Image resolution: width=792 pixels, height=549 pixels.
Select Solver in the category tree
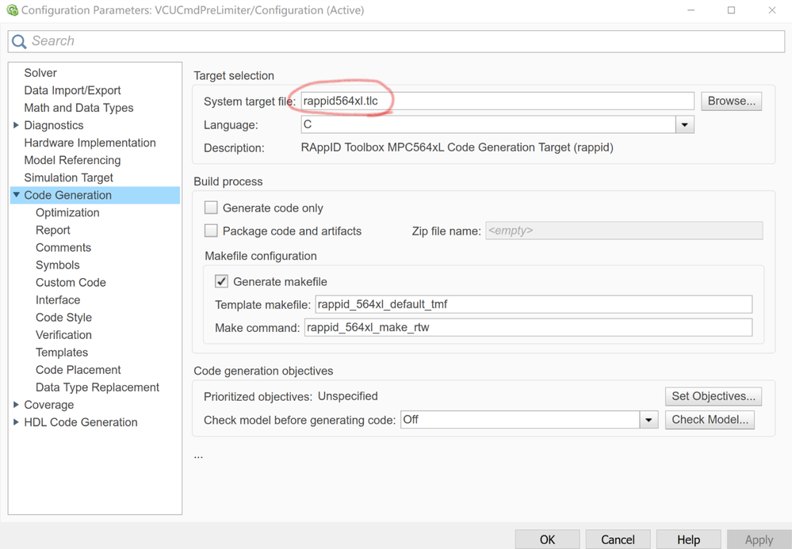(x=40, y=73)
